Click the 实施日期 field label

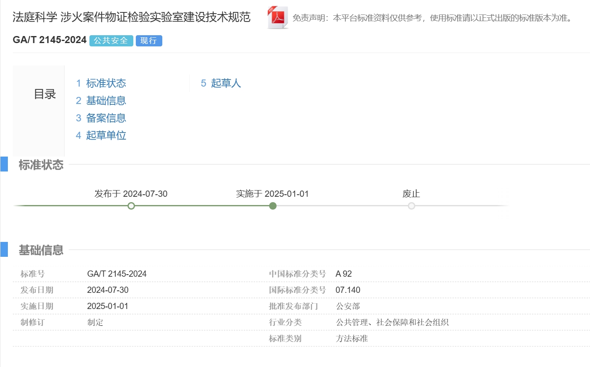click(37, 306)
